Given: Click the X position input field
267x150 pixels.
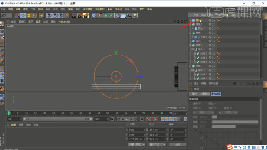Looking at the screenshot, I should [x=136, y=130].
